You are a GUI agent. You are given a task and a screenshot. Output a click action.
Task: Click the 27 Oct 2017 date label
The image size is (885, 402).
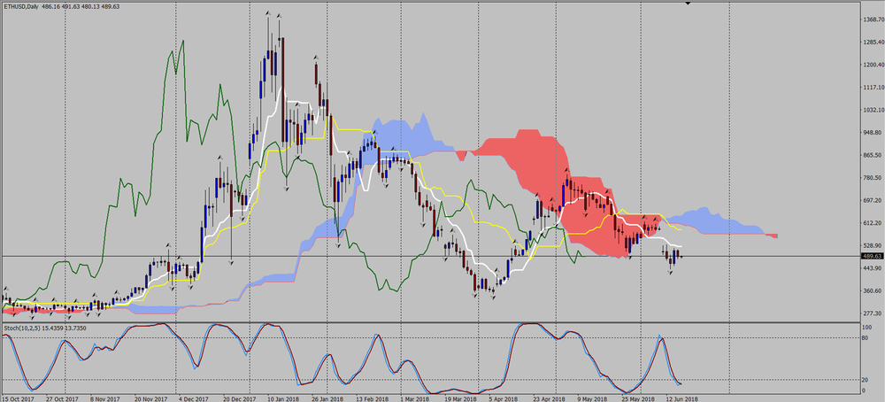[x=63, y=398]
